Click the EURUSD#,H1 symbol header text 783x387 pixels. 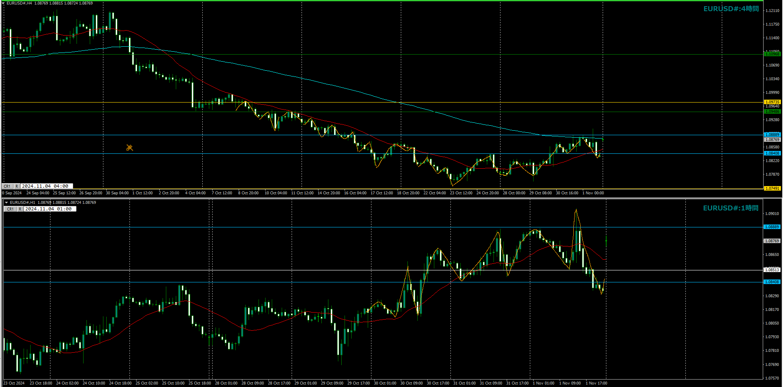tap(22, 203)
